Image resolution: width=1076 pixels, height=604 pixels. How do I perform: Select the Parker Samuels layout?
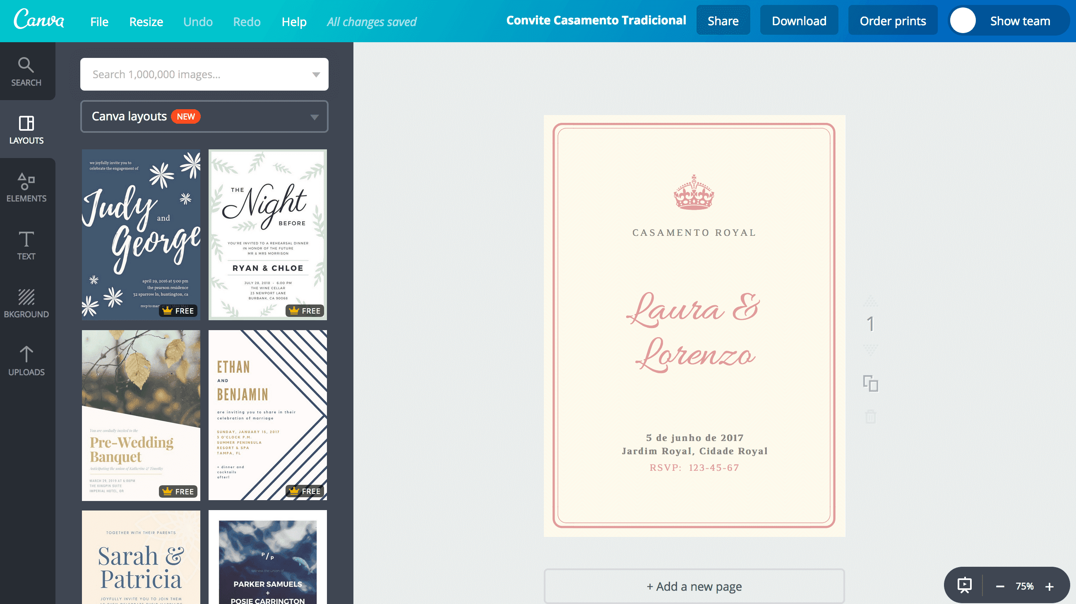[x=268, y=557]
